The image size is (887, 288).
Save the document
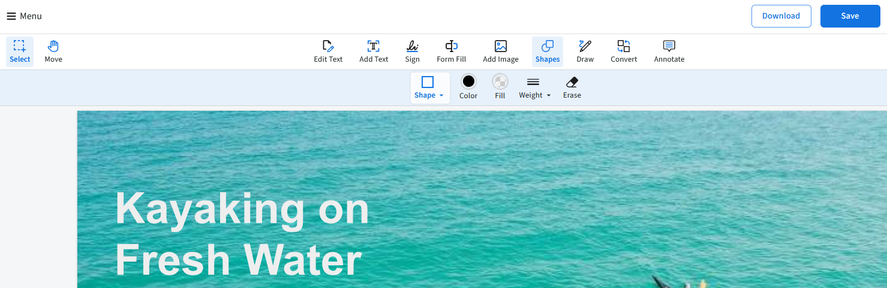coord(850,16)
